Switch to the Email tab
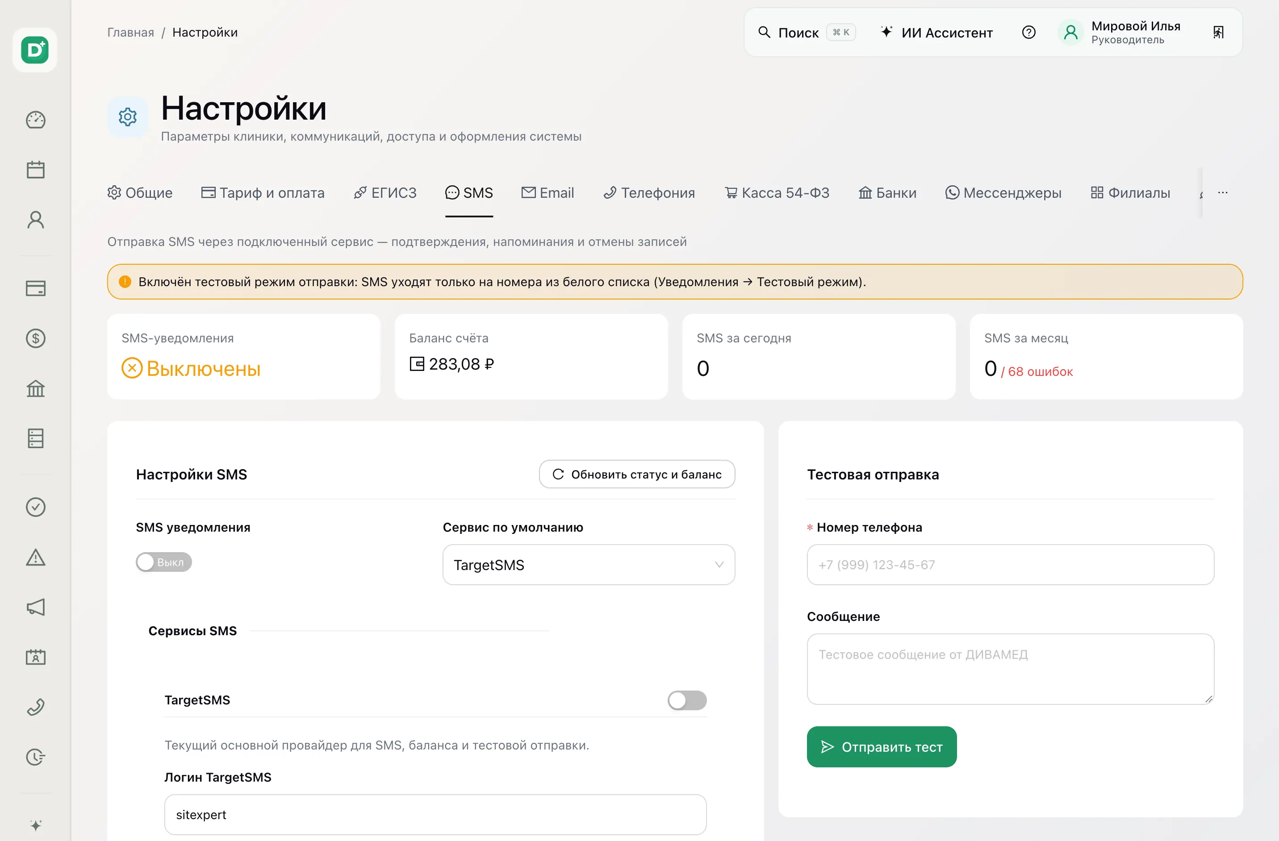This screenshot has height=841, width=1279. point(548,193)
